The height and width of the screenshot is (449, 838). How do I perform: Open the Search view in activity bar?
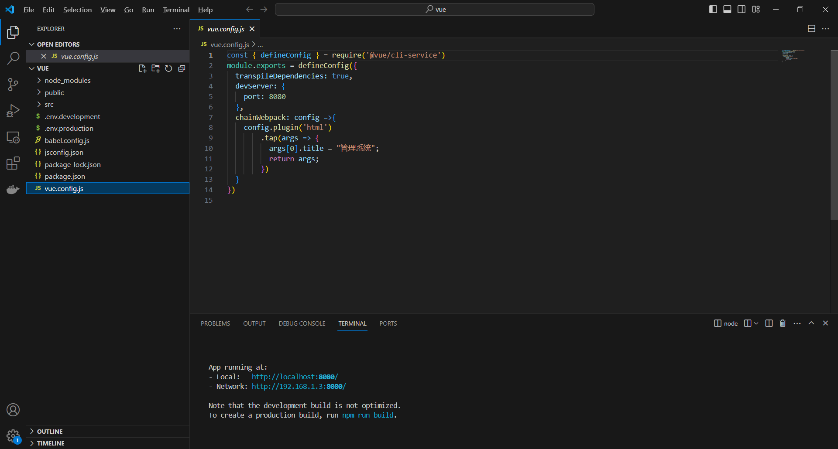13,58
